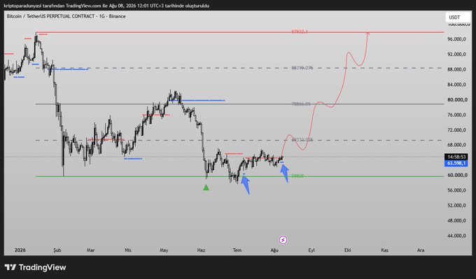Select the 88399.075 dashed level label

click(302, 68)
